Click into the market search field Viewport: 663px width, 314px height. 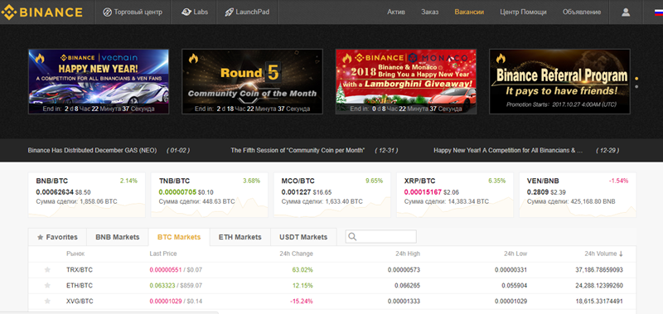381,237
